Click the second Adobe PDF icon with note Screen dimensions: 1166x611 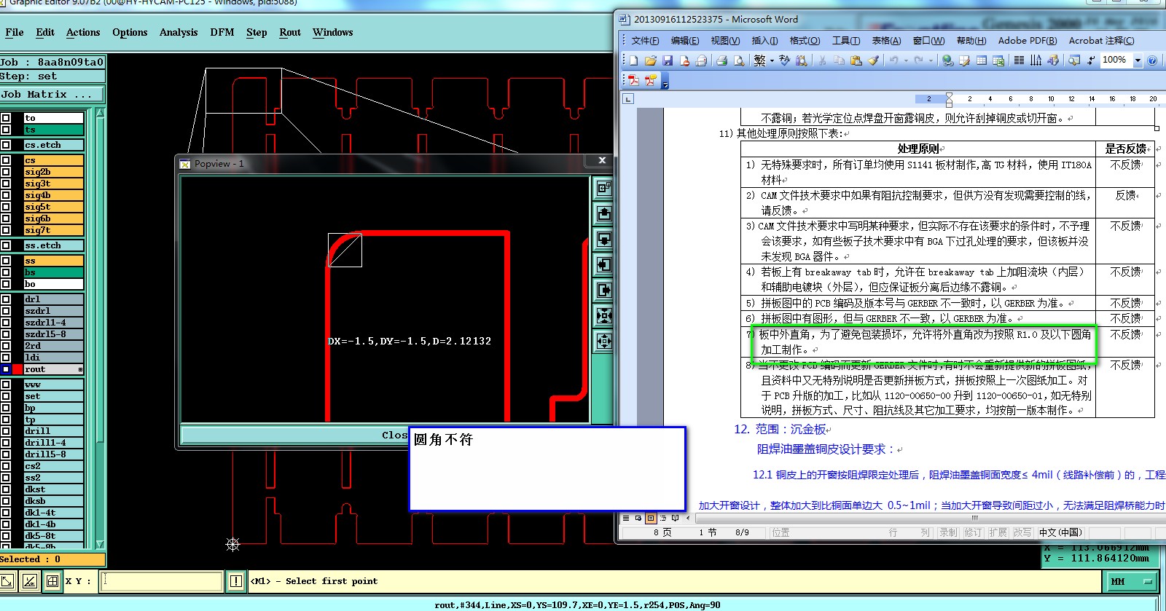click(650, 80)
